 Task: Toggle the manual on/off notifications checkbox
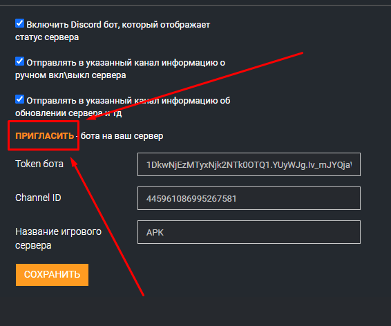coord(19,61)
